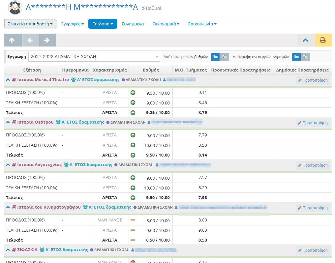Collapse the Ιστορία Λογοτεχνίας section

click(x=8, y=165)
